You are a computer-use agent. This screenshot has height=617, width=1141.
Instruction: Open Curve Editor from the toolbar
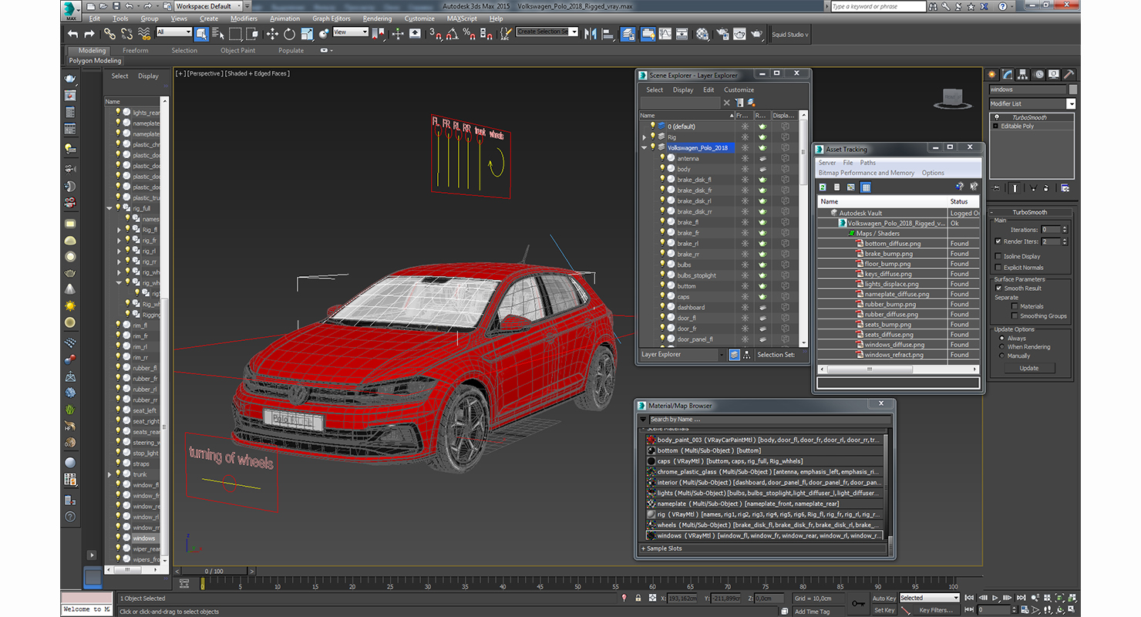click(665, 34)
